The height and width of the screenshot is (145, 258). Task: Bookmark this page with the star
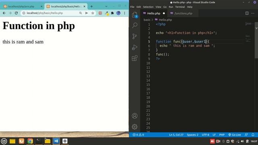(93, 13)
